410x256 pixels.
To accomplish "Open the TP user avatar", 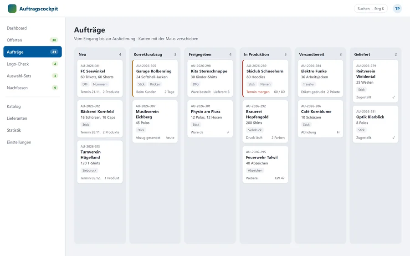I will (x=397, y=9).
